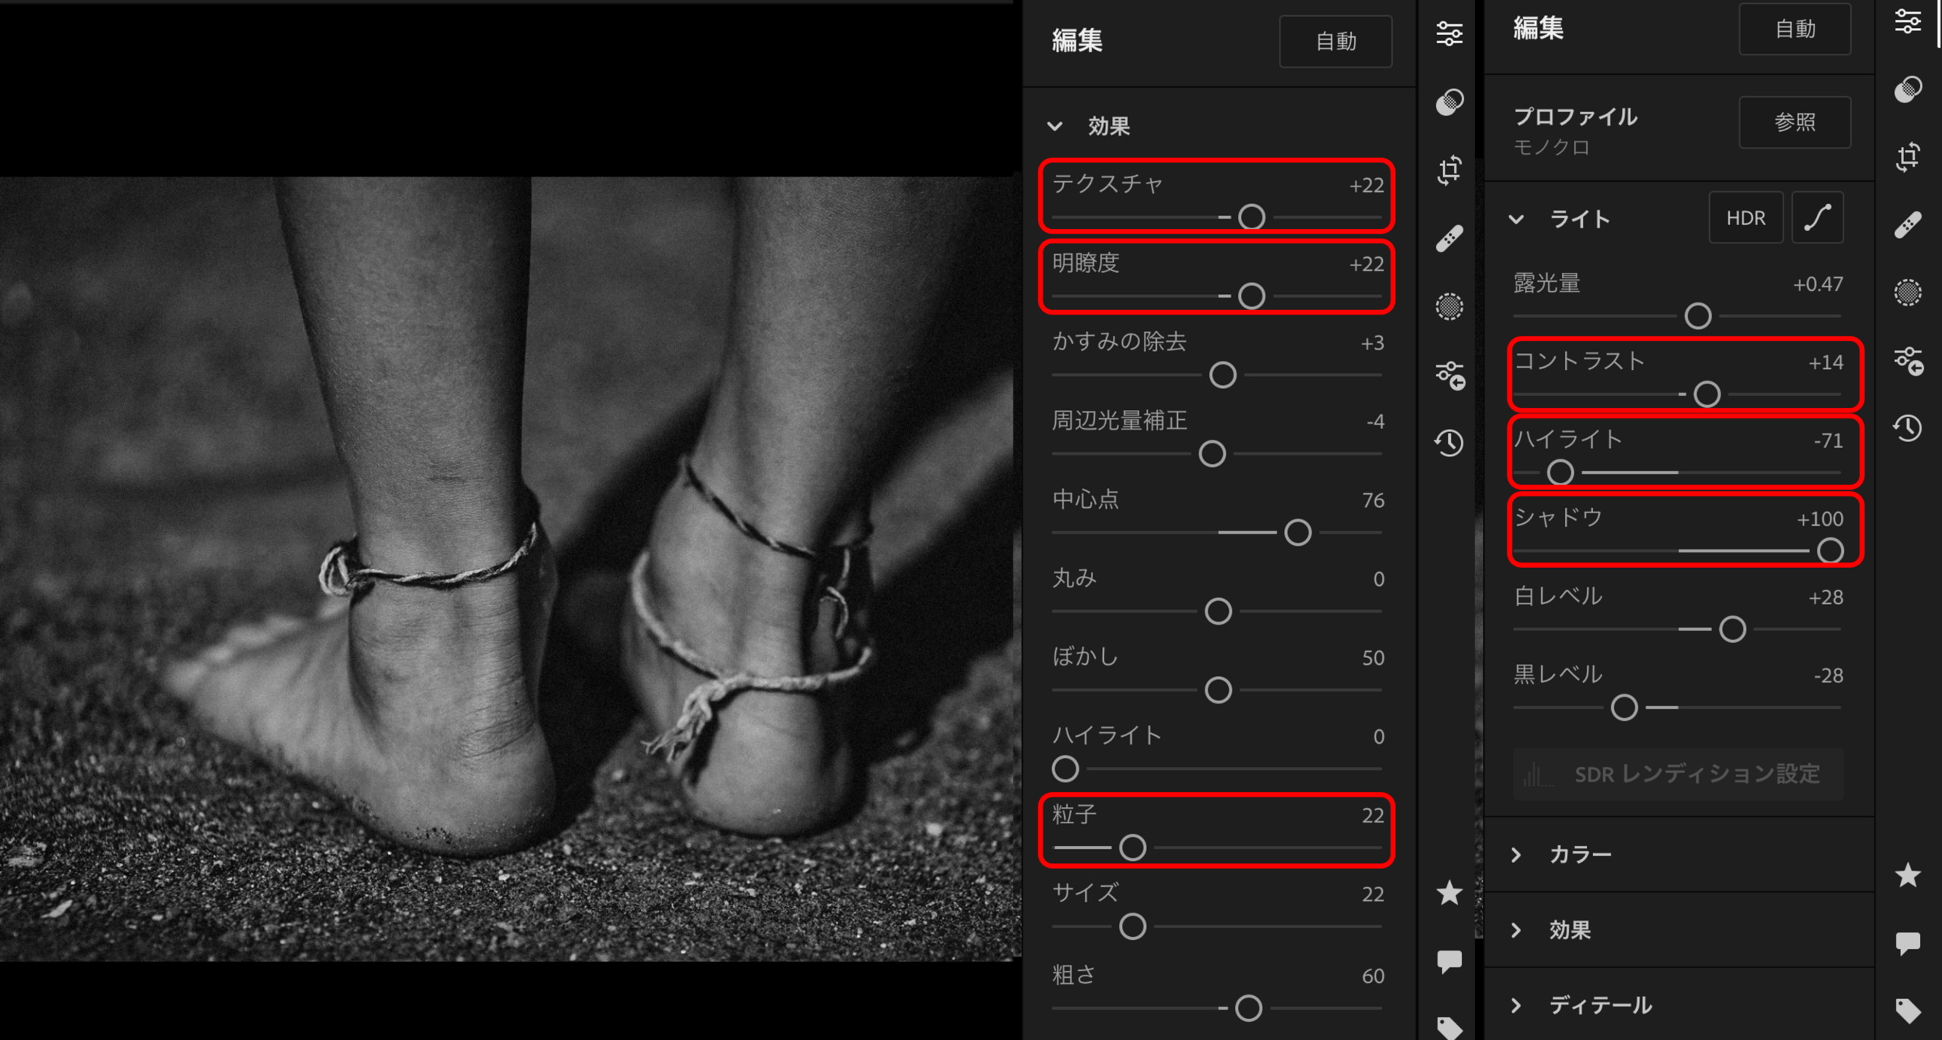Click the 参照 profile browse button
Image resolution: width=1942 pixels, height=1040 pixels.
click(x=1794, y=122)
